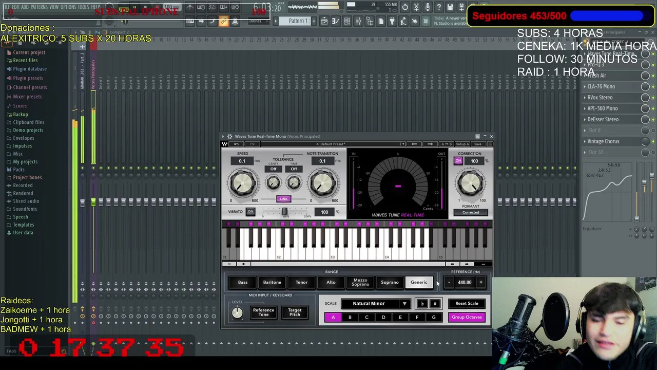Select the Bass range button
The width and height of the screenshot is (657, 370).
243,282
